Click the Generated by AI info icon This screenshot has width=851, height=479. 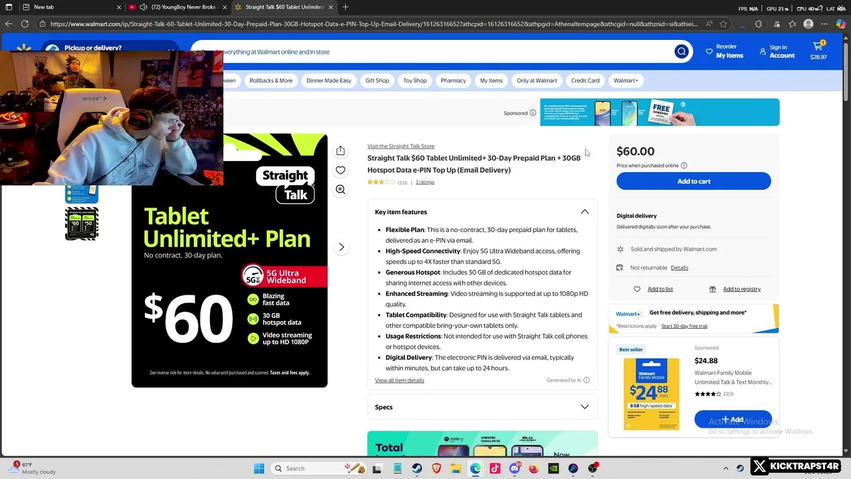pos(586,380)
